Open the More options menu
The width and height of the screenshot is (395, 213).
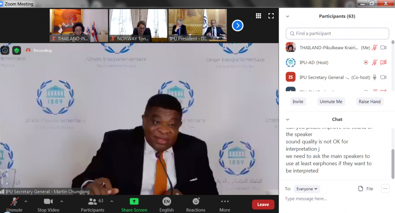click(x=225, y=202)
